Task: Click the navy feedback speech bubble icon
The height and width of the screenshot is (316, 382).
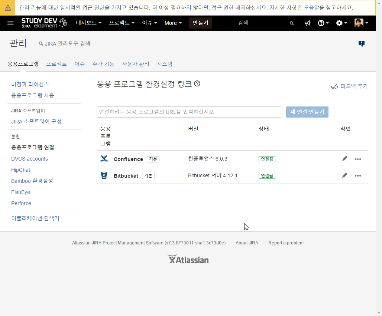Action: (x=361, y=44)
